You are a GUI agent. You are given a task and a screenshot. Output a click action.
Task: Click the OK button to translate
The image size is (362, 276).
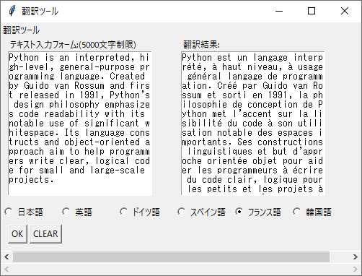pyautogui.click(x=17, y=234)
